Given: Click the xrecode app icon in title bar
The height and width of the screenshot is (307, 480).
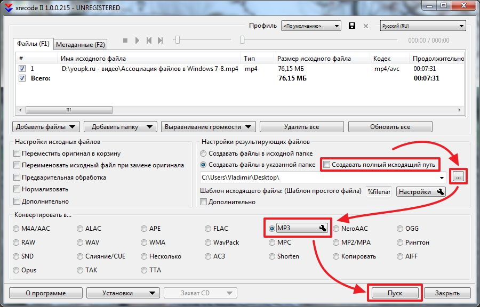Looking at the screenshot, I should [x=8, y=7].
